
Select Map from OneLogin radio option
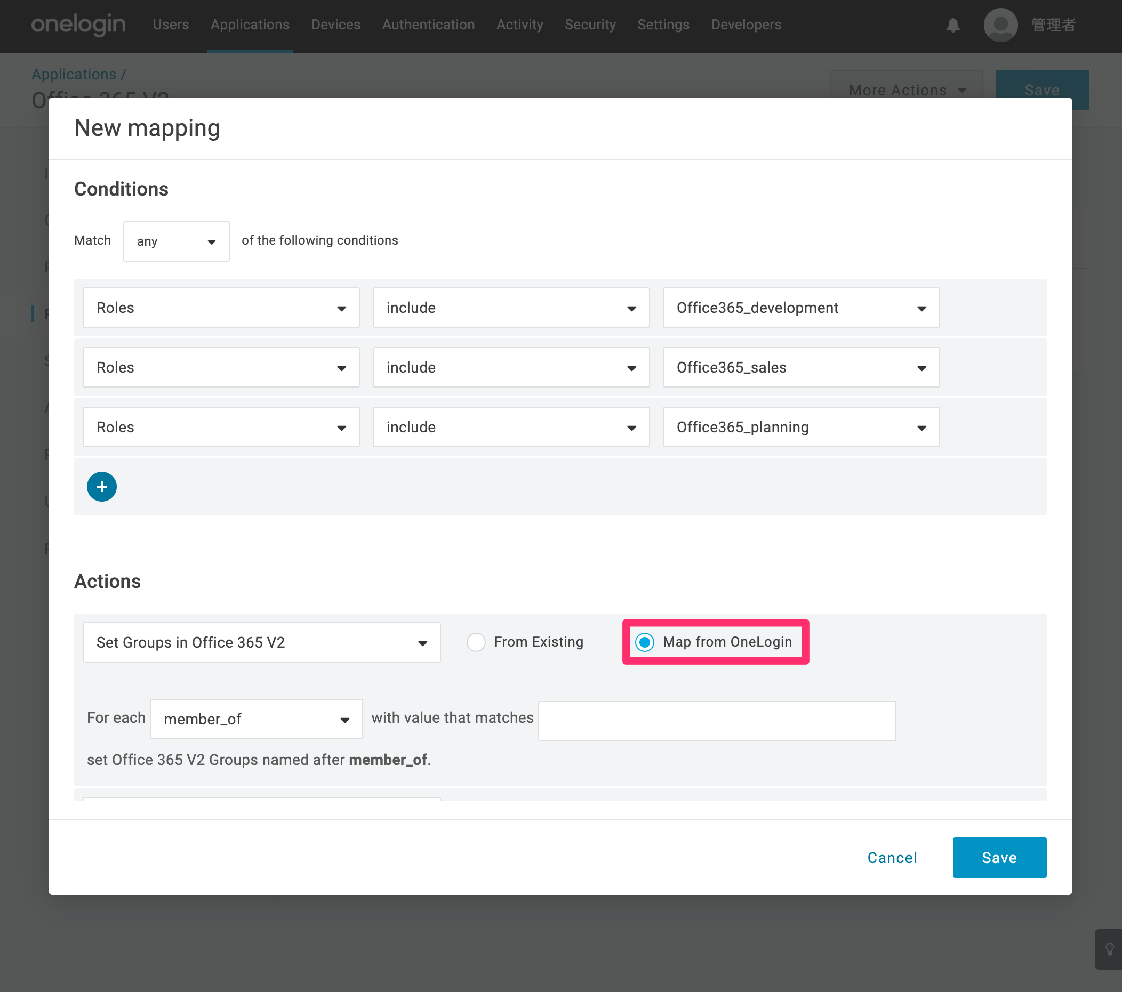click(644, 642)
